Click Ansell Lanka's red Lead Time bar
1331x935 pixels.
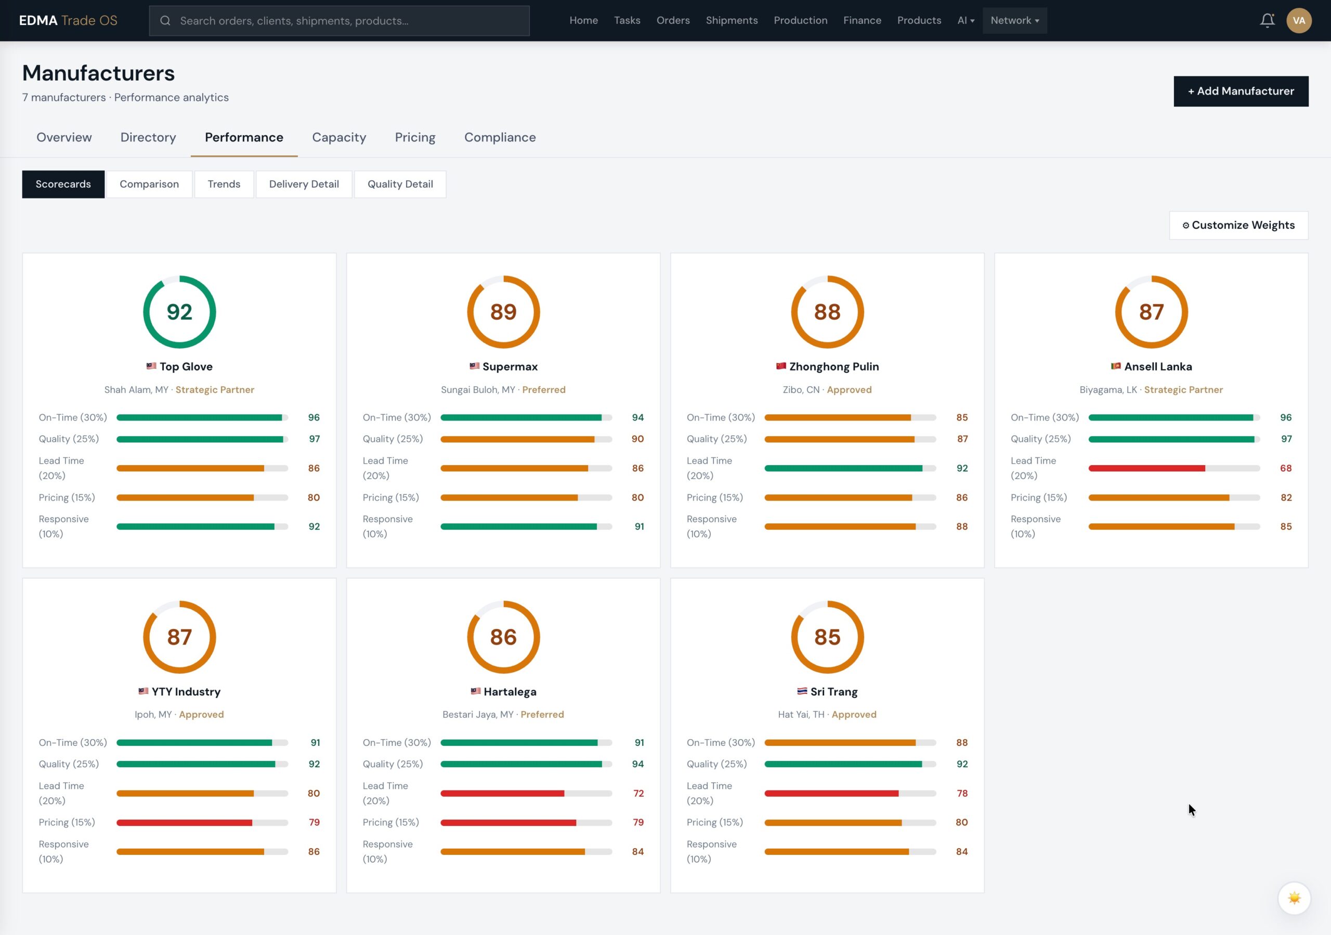click(x=1174, y=468)
